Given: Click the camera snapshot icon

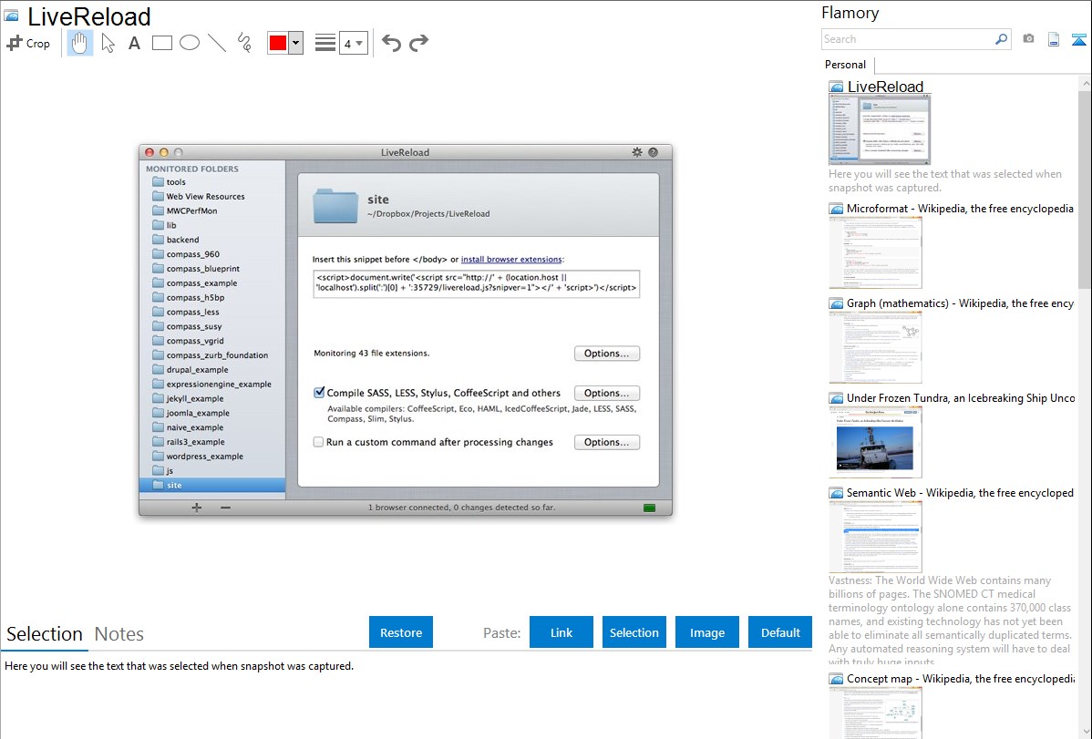Looking at the screenshot, I should (1028, 39).
